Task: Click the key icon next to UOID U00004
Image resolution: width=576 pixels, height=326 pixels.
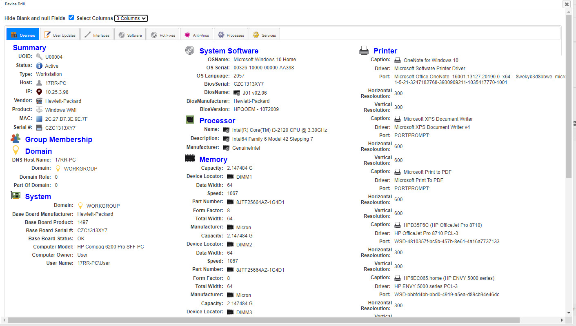Action: click(x=39, y=57)
